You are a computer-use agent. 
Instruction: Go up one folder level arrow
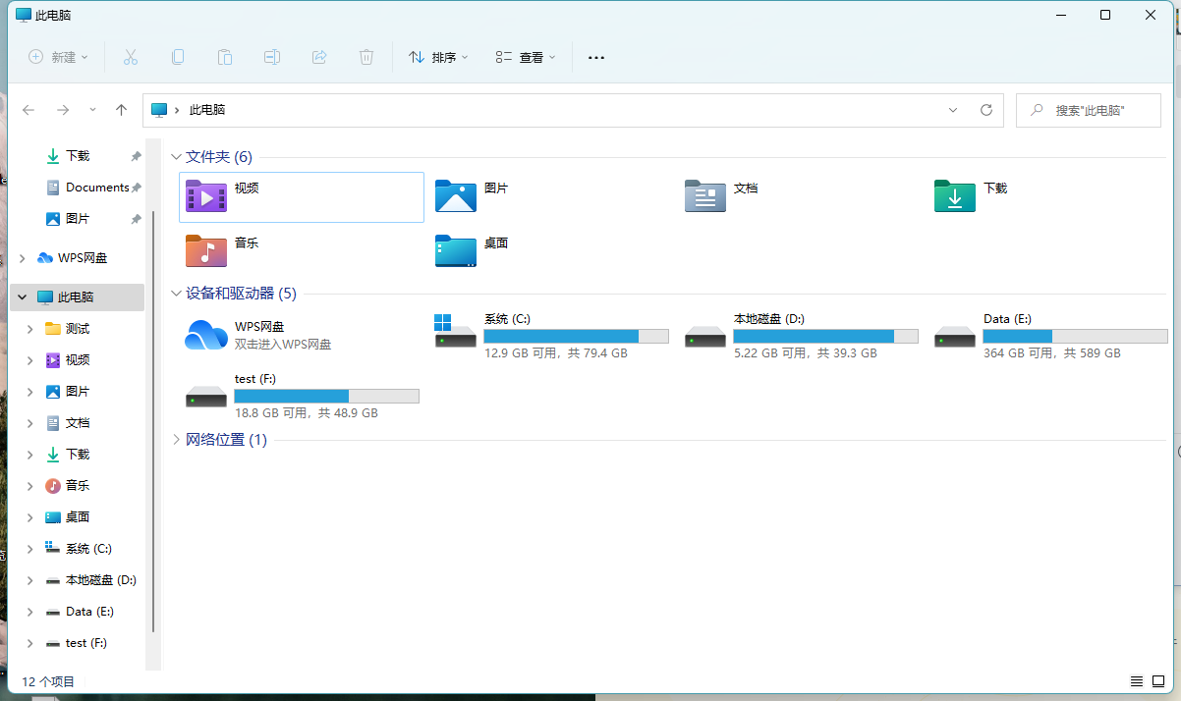tap(121, 110)
